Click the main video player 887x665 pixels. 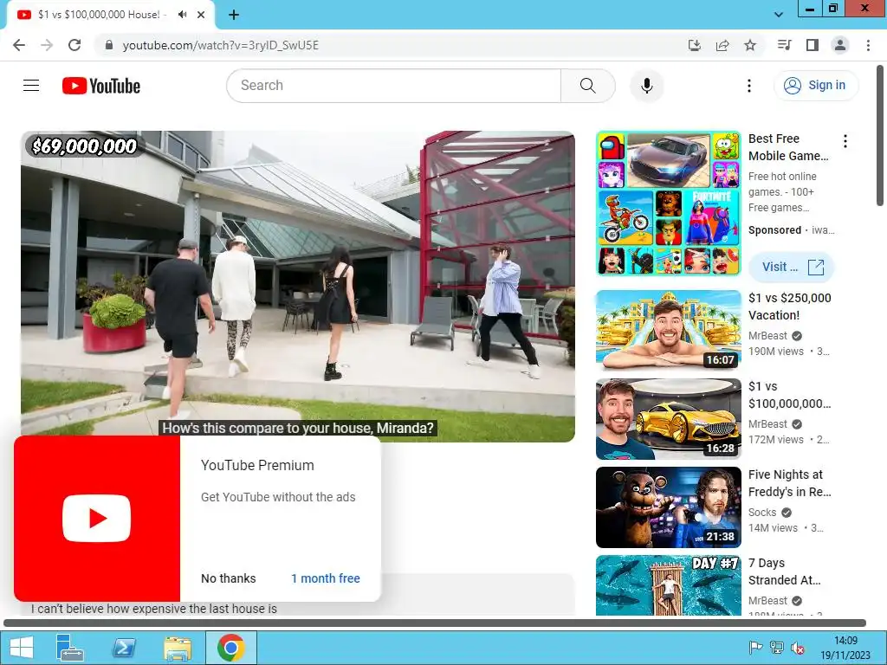(298, 287)
